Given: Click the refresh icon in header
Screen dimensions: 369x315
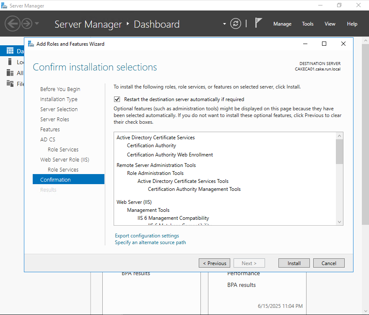Looking at the screenshot, I should [x=236, y=23].
